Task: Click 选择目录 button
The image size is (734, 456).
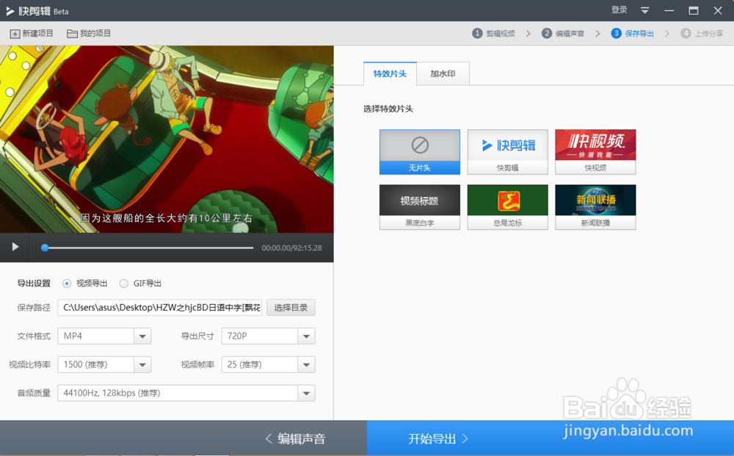Action: coord(291,308)
